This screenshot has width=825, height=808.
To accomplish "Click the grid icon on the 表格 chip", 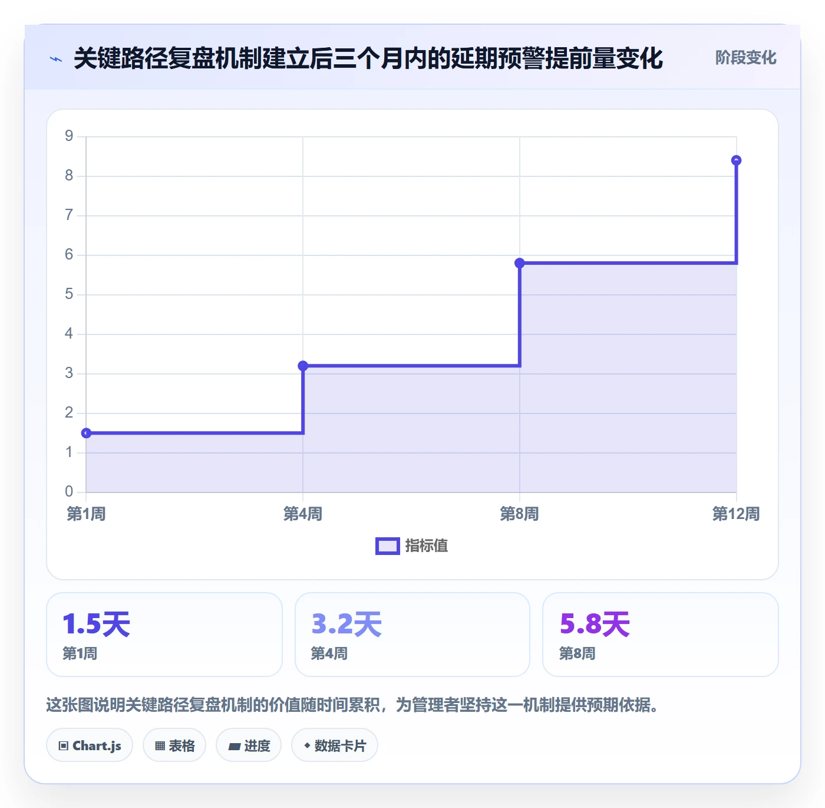I will click(x=160, y=746).
